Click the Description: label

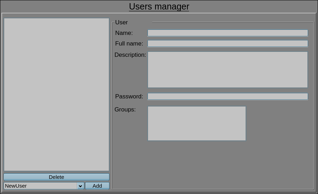coord(130,55)
